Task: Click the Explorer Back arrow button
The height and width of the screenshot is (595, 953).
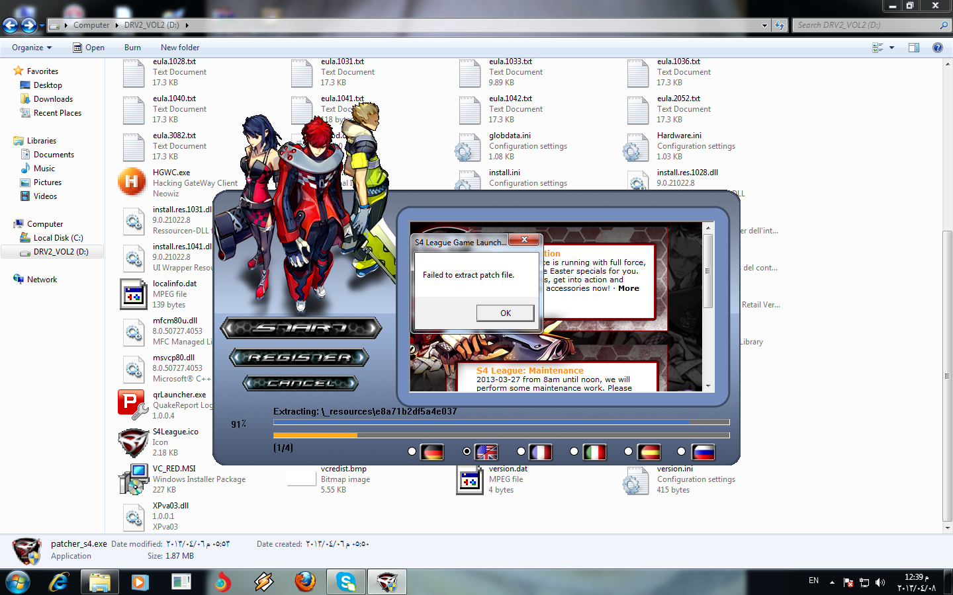Action: point(10,25)
